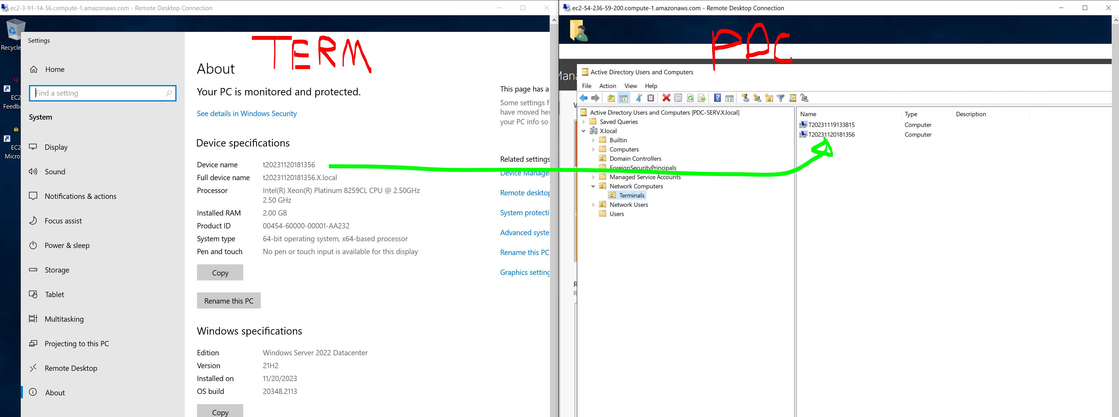Open Power & sleep settings
This screenshot has width=1119, height=417.
coord(102,246)
